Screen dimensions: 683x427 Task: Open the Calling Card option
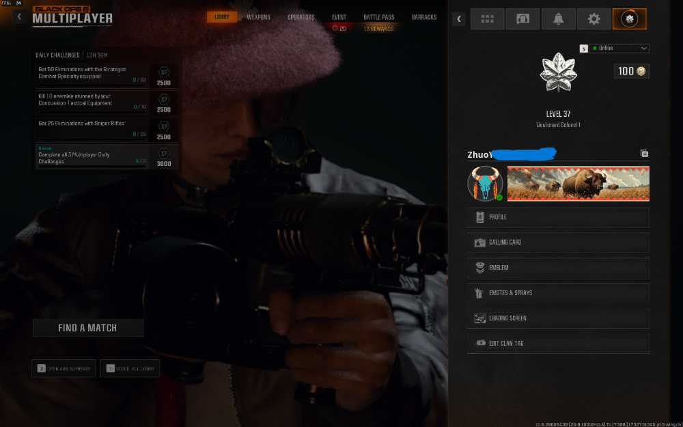[559, 243]
